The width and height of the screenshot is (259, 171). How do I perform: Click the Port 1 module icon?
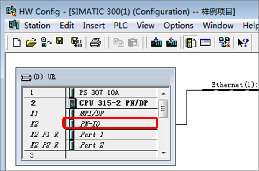pos(72,135)
